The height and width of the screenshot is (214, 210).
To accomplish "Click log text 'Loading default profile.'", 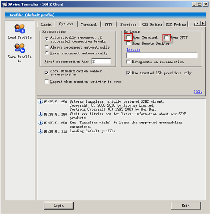I will 93,131.
